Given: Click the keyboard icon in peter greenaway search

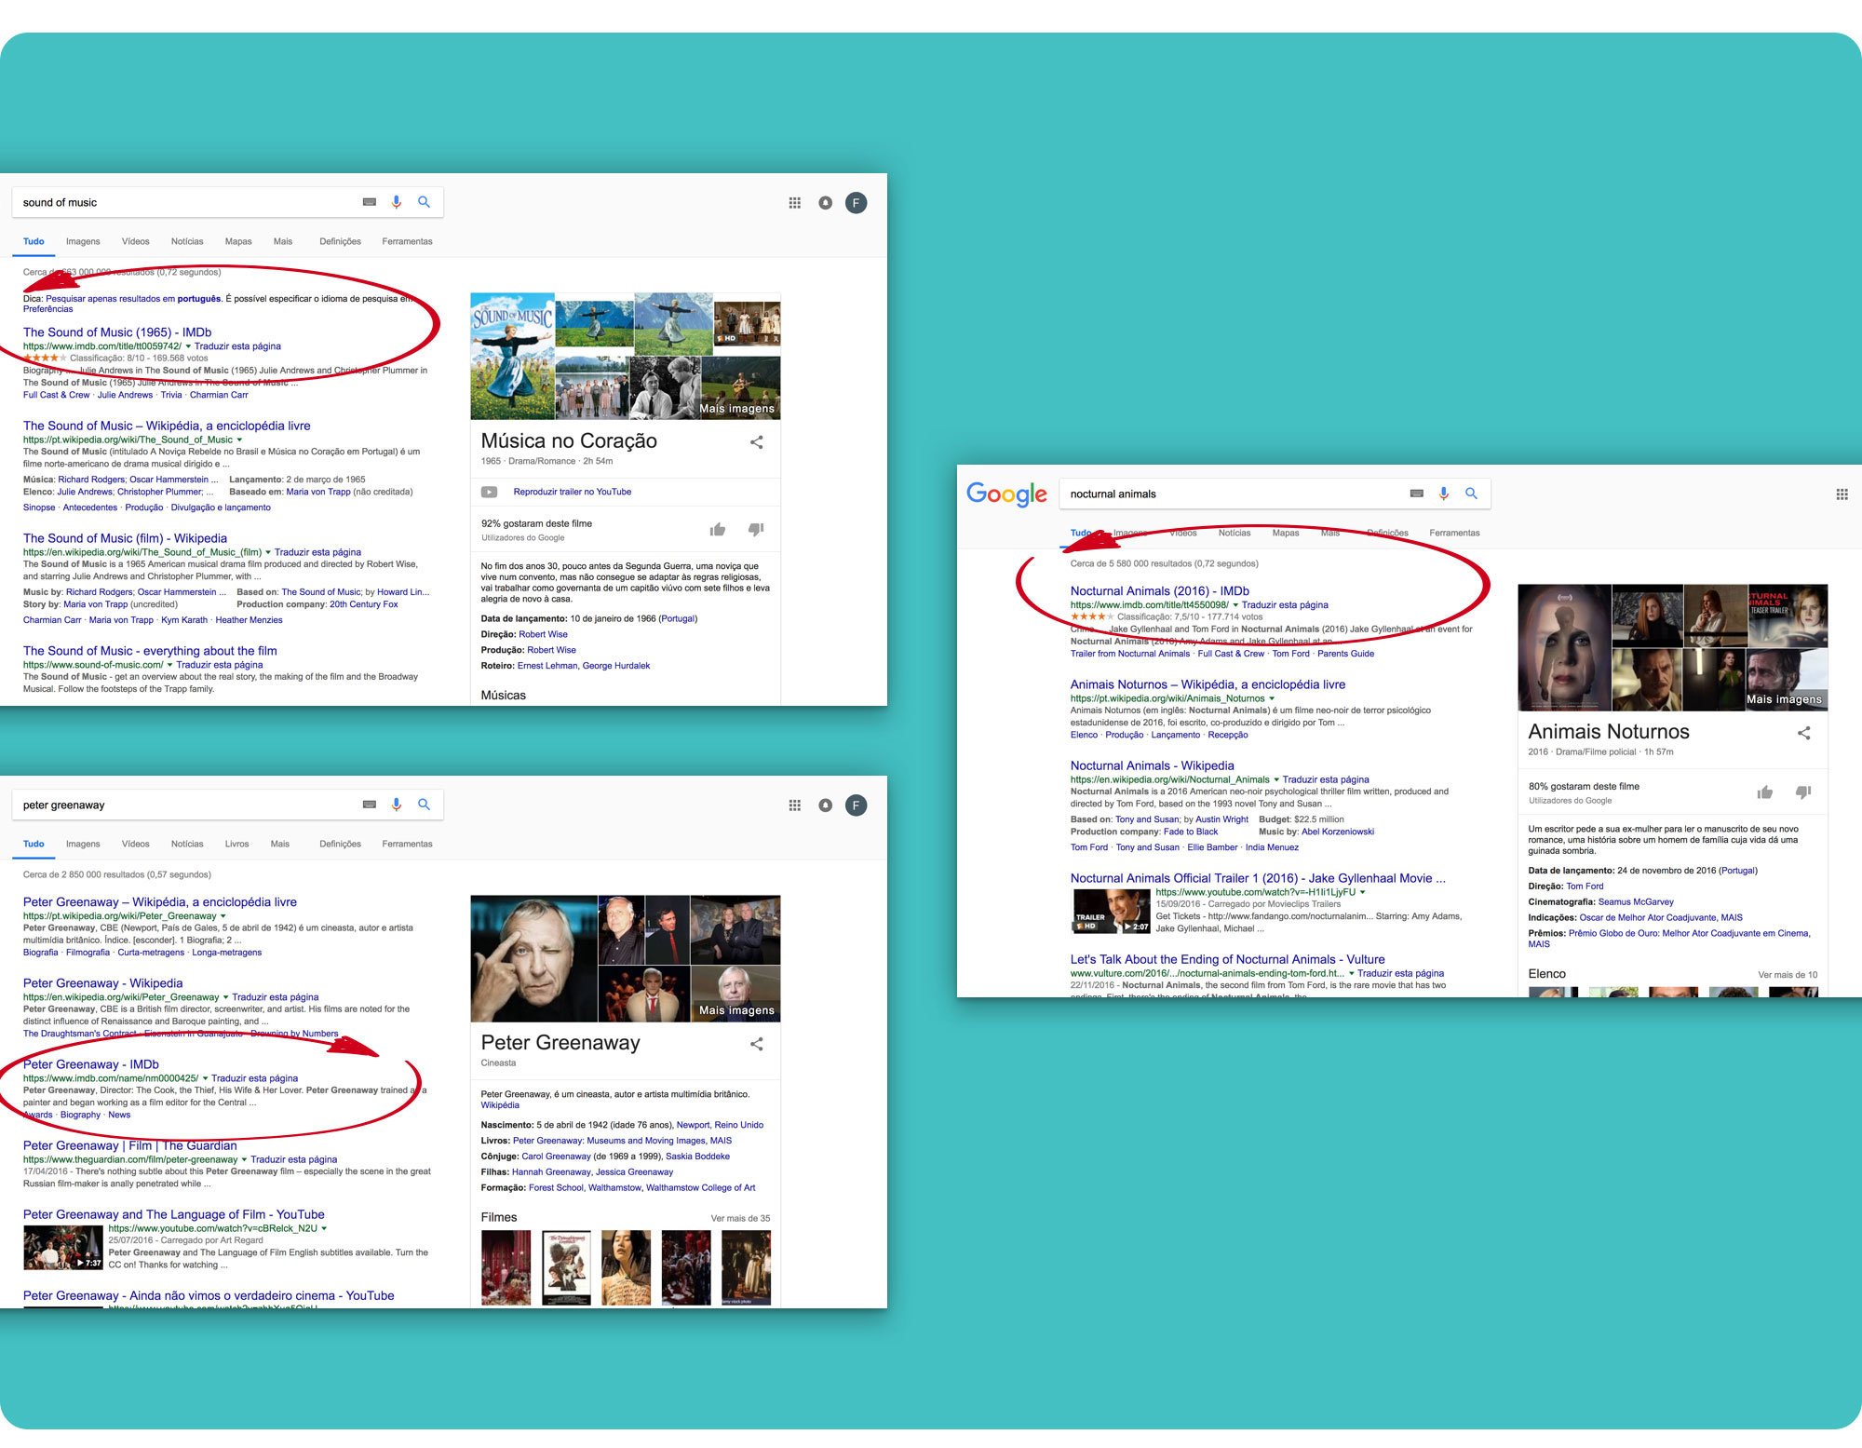Looking at the screenshot, I should pos(370,805).
